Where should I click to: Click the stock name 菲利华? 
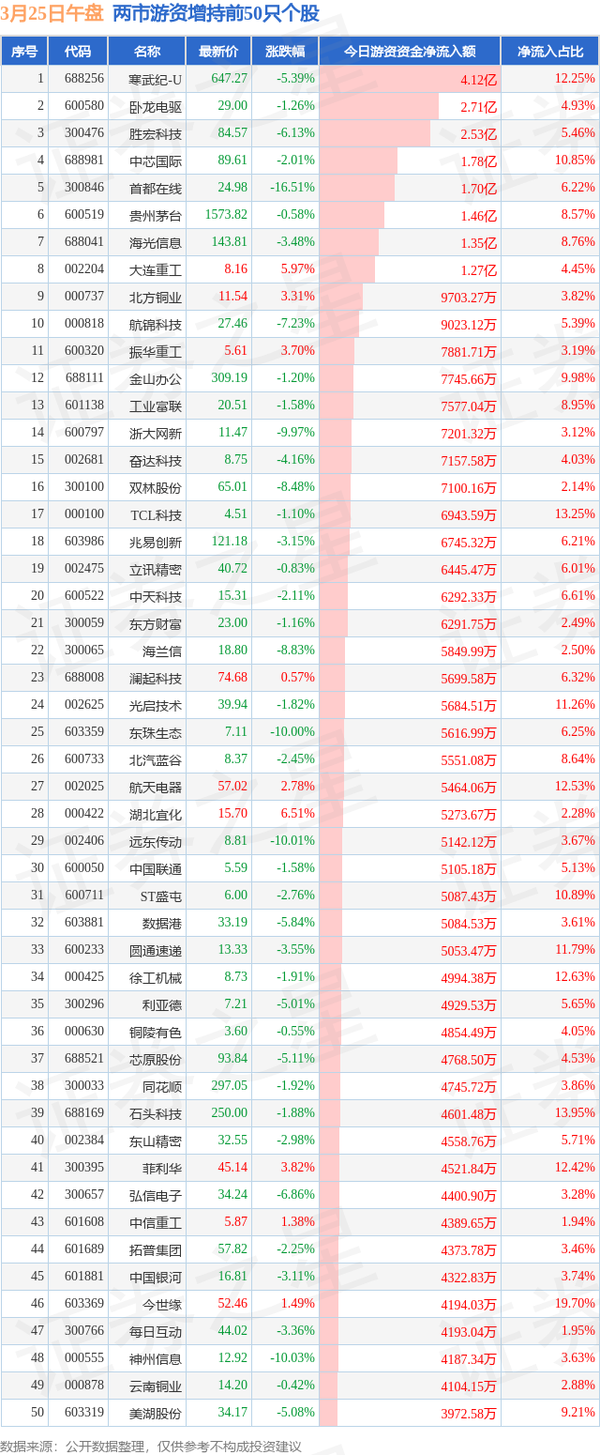pyautogui.click(x=162, y=1168)
